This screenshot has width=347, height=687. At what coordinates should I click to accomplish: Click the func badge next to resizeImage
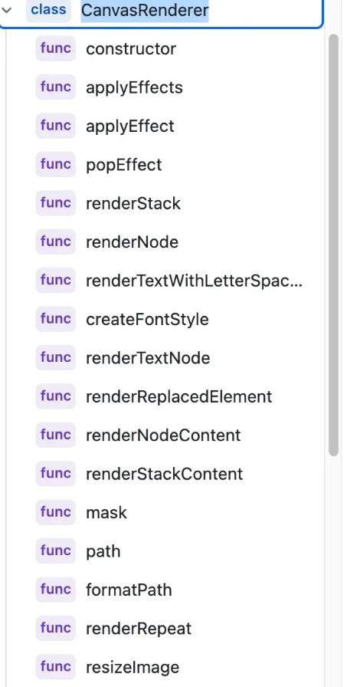(56, 667)
